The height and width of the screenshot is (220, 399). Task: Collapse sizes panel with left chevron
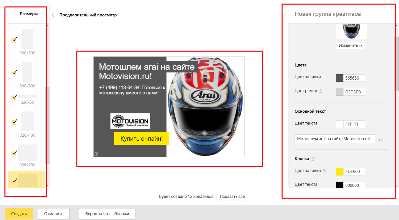53,15
